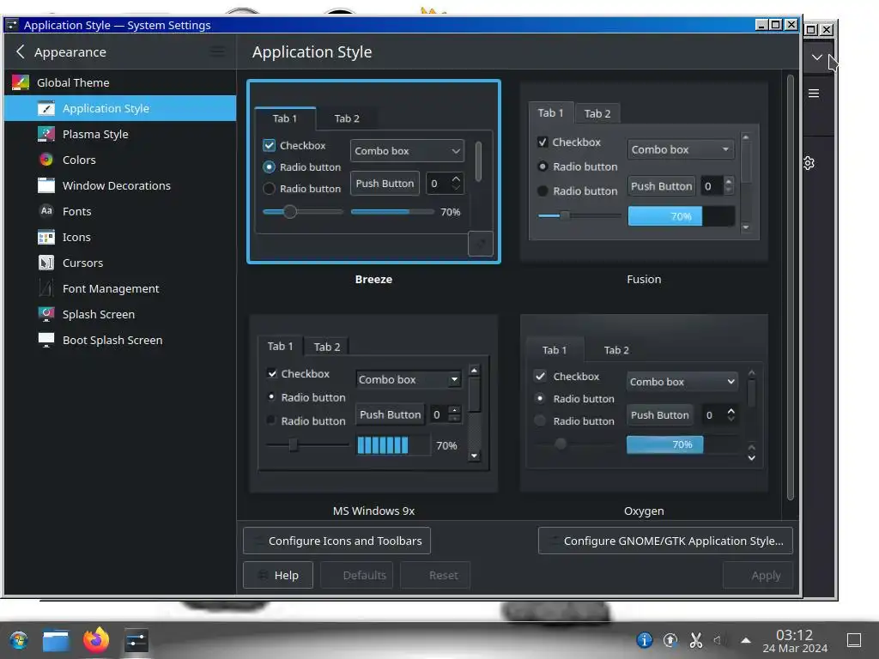Open the Breeze preview Combo box
879x659 pixels.
coord(407,151)
